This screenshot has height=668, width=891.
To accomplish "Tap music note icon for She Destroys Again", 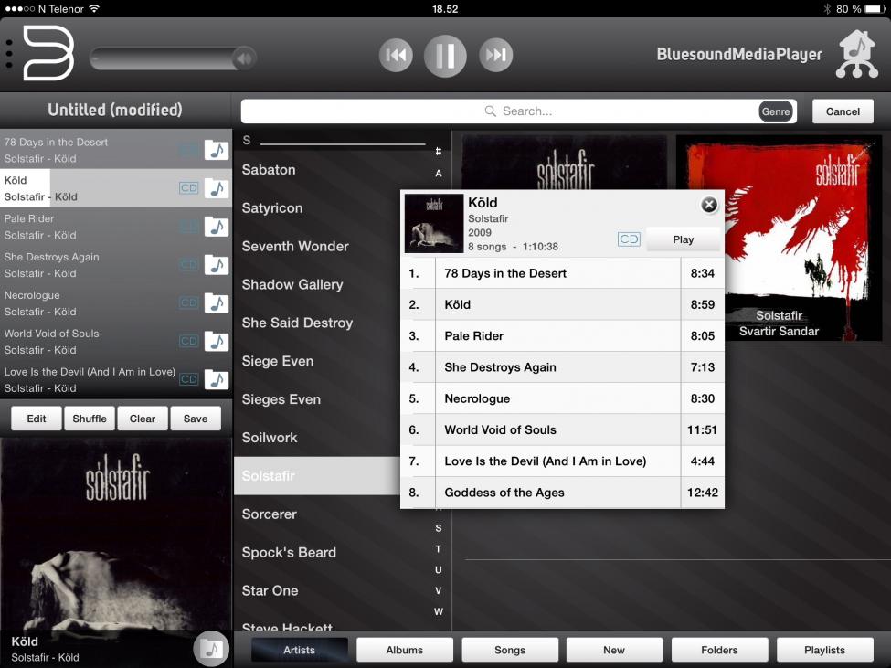I will (217, 265).
